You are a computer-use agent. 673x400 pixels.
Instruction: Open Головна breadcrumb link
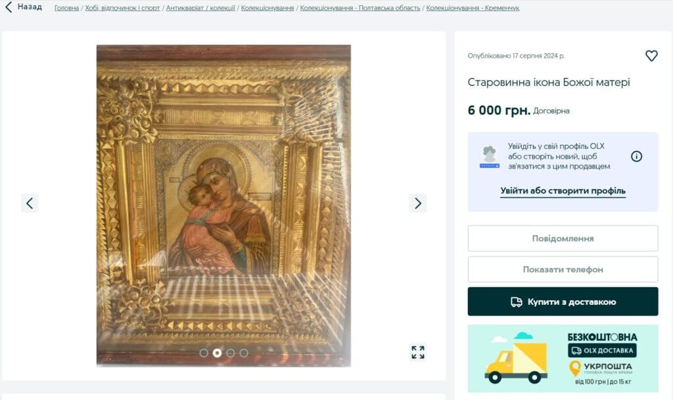point(66,8)
